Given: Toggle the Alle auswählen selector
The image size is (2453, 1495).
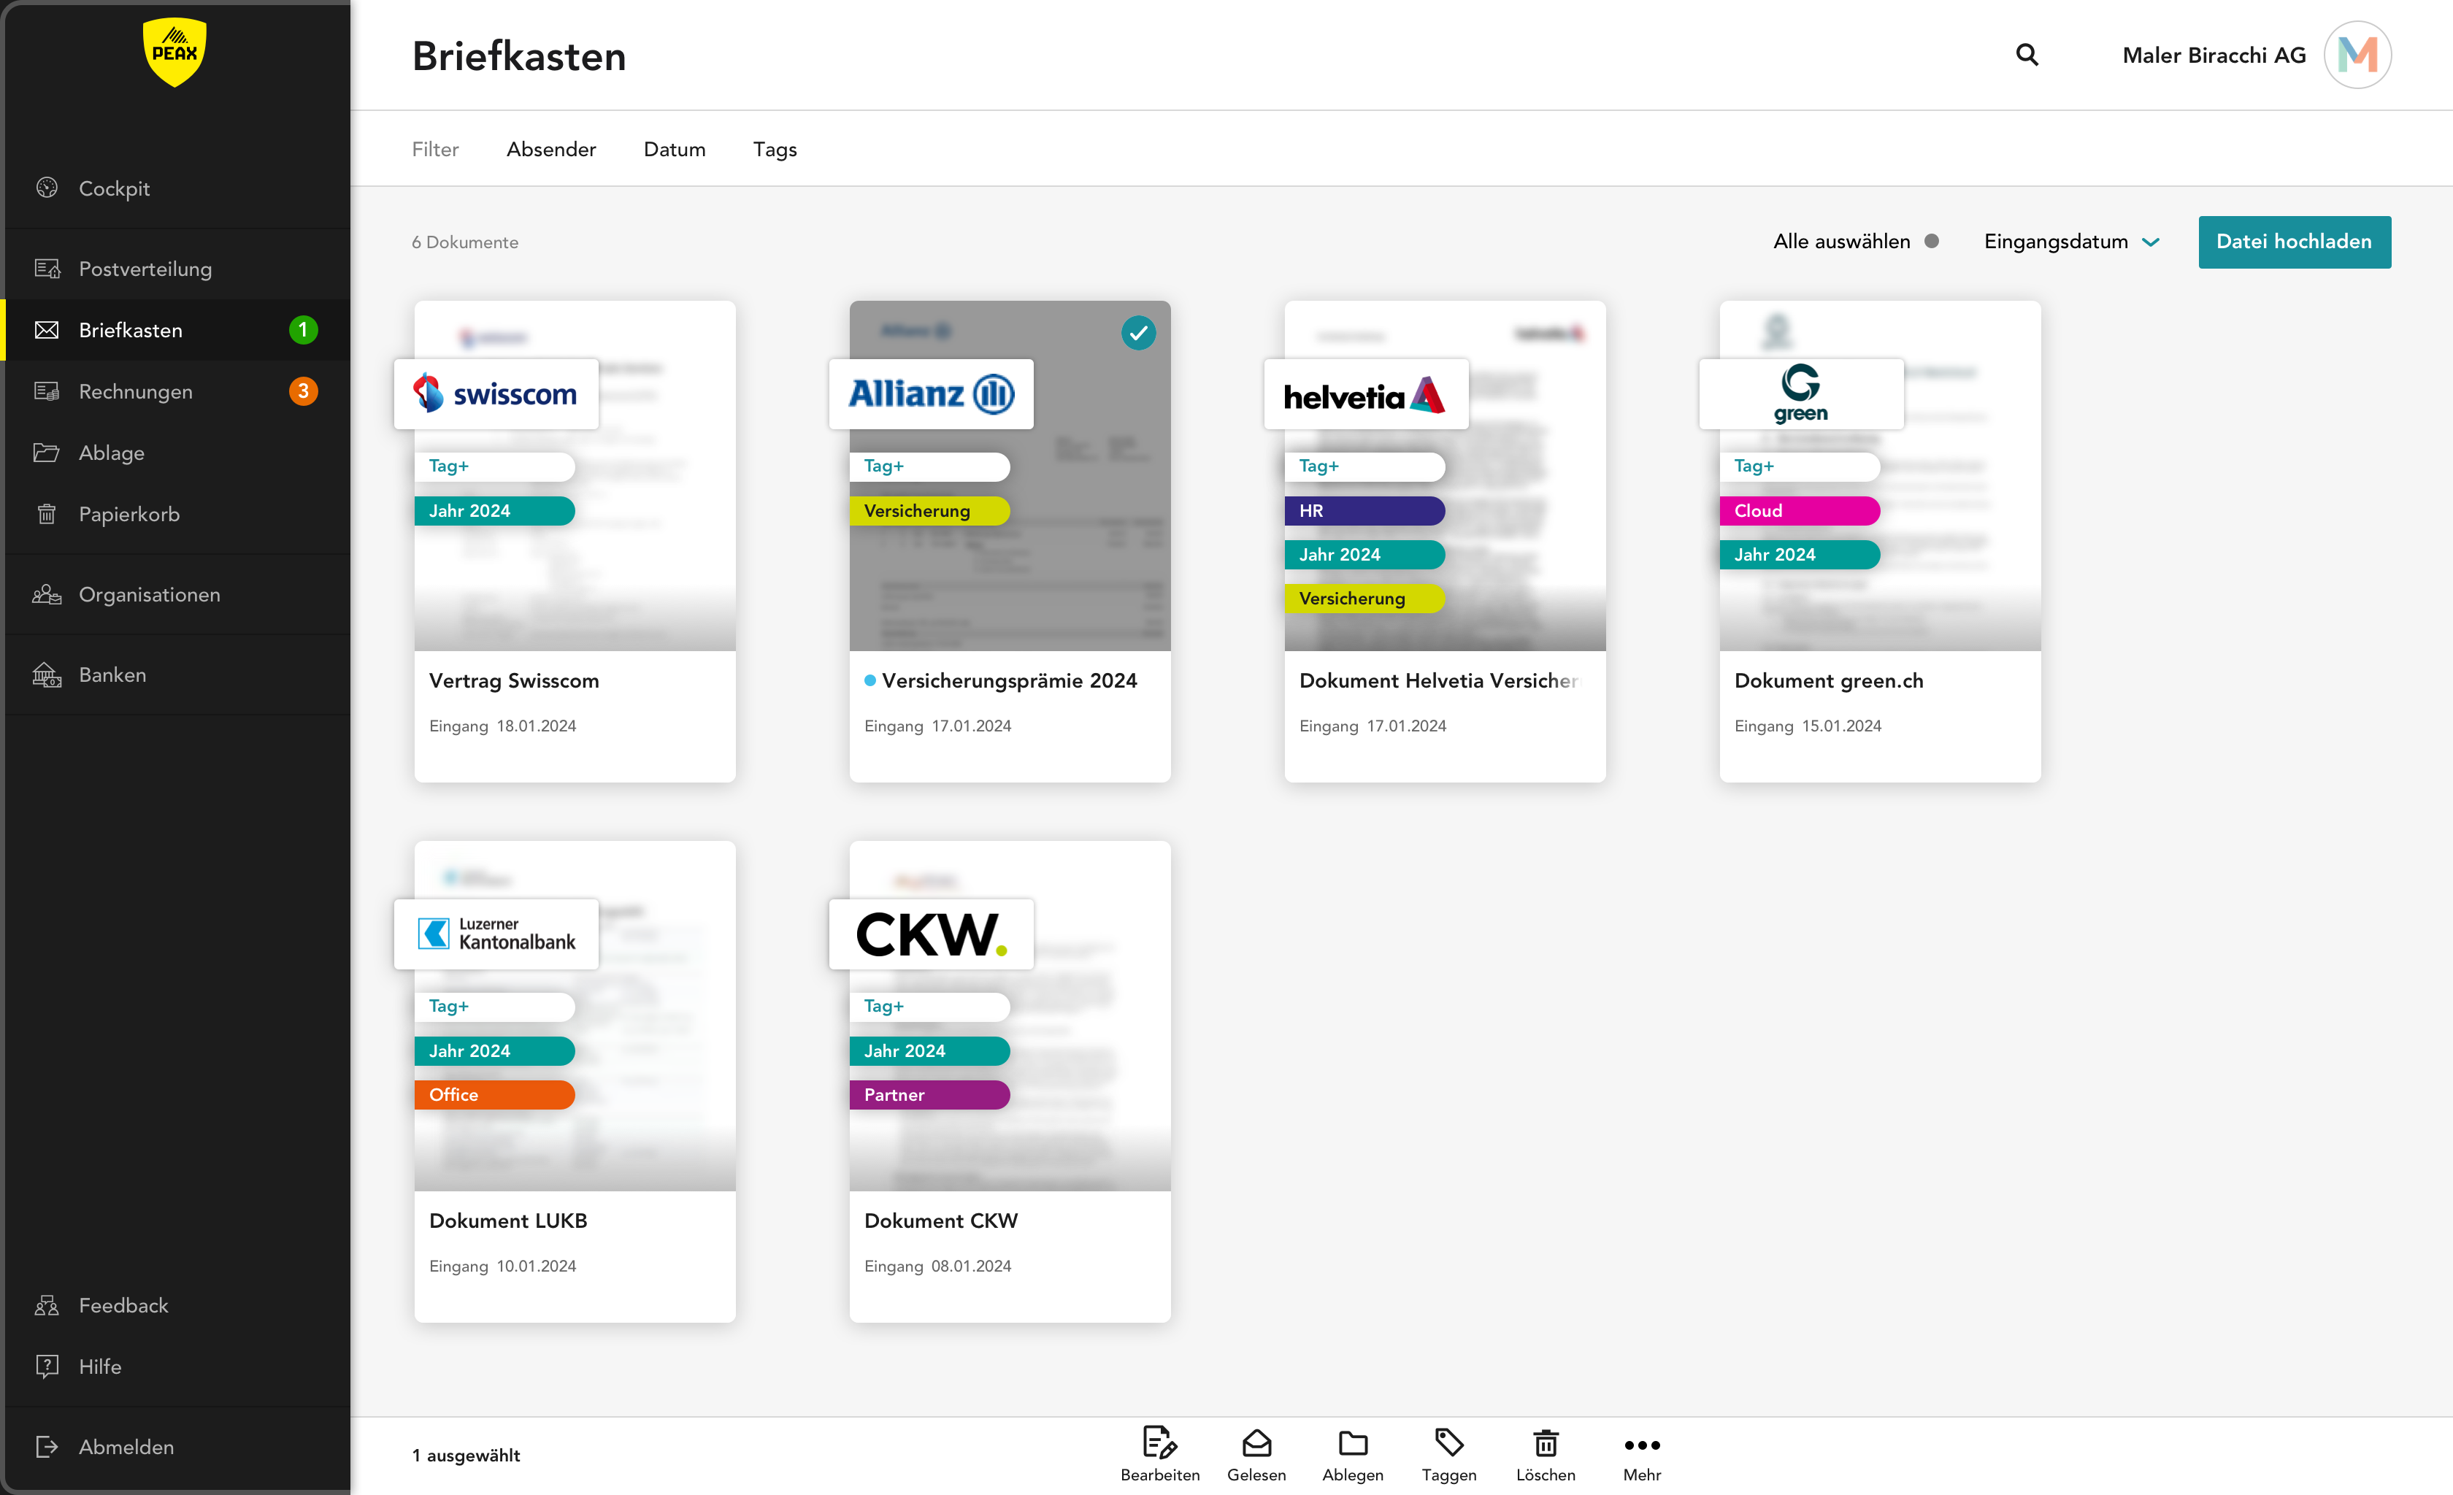Looking at the screenshot, I should coord(1931,241).
